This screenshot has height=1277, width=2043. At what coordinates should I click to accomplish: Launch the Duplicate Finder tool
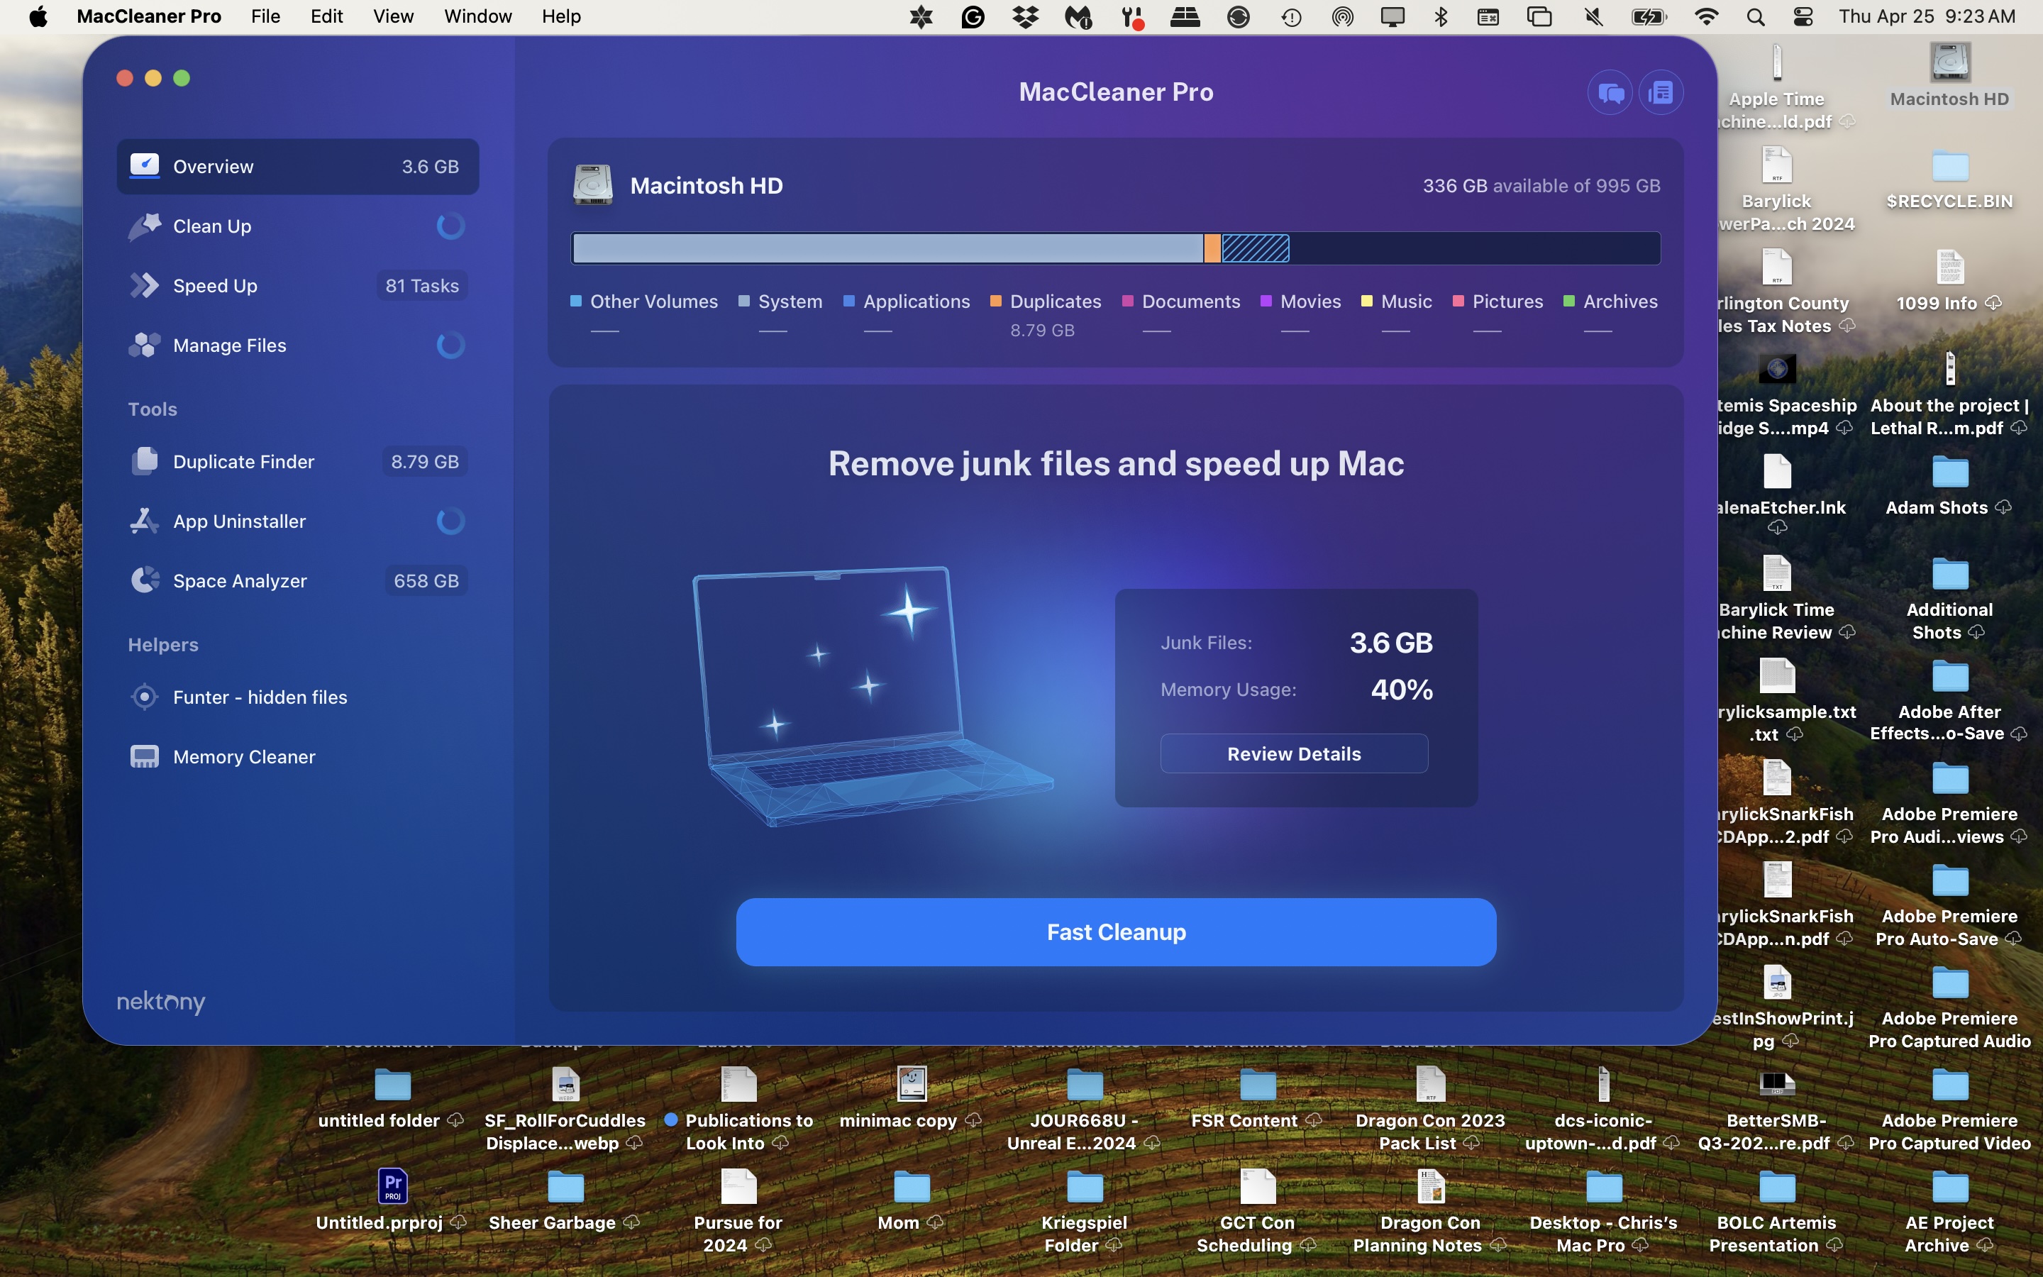tap(243, 461)
